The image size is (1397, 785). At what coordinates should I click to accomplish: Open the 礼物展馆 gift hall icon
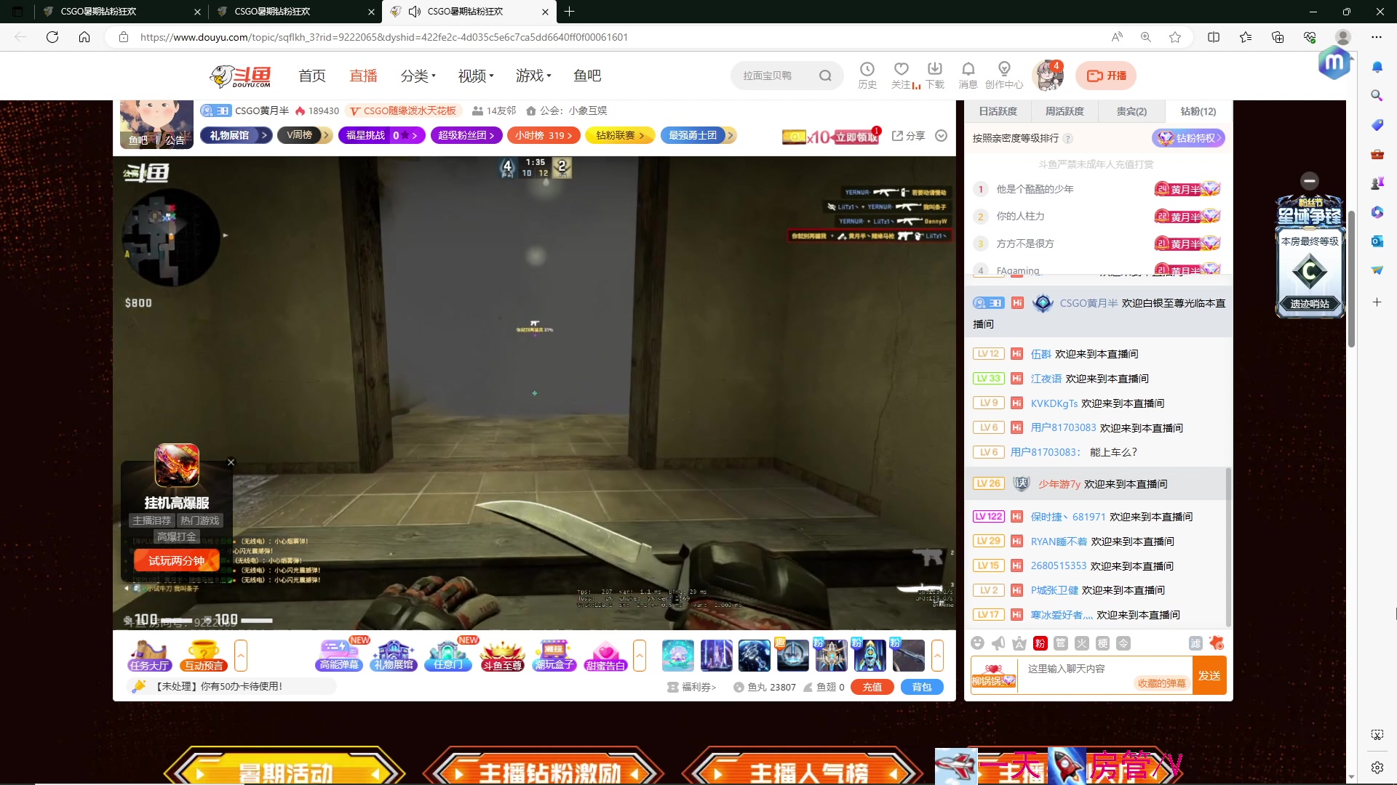click(x=394, y=656)
